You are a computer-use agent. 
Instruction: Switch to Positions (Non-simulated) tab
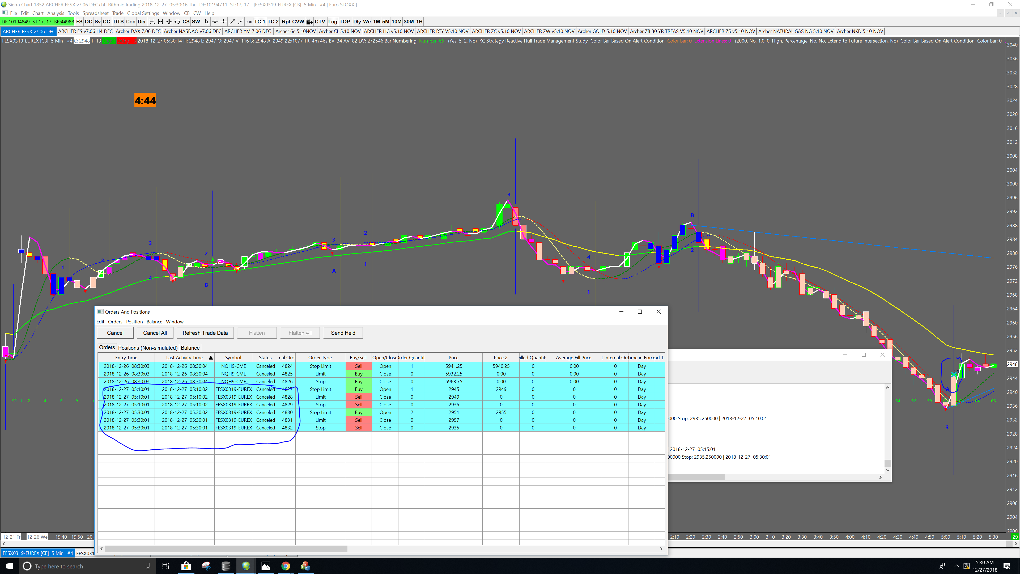click(x=148, y=348)
